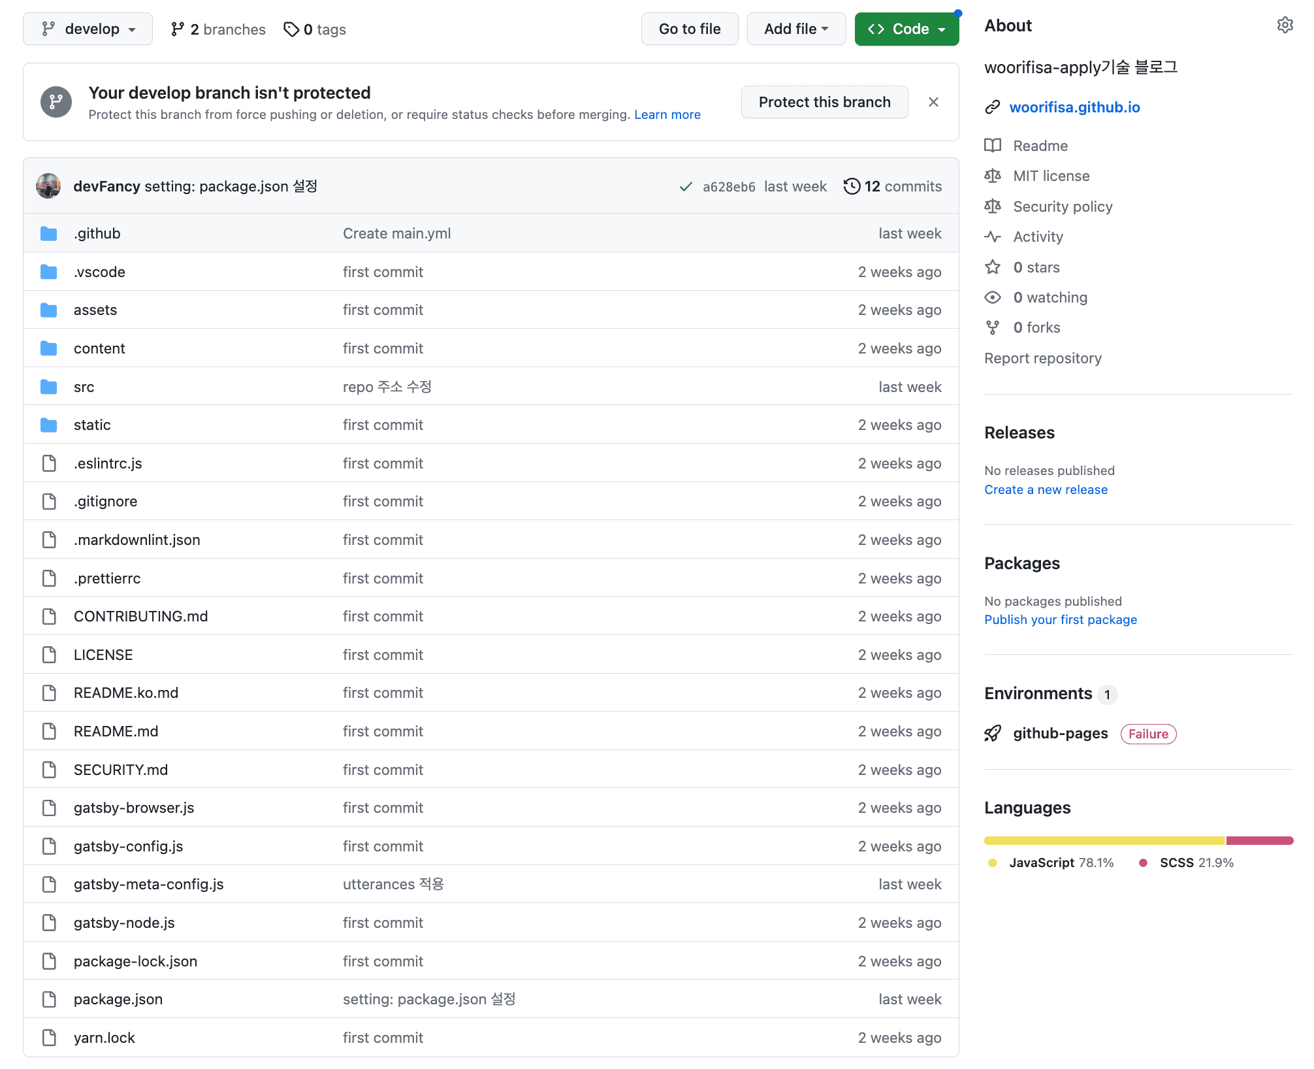Open the develop branch dropdown
The width and height of the screenshot is (1314, 1069).
click(x=88, y=29)
